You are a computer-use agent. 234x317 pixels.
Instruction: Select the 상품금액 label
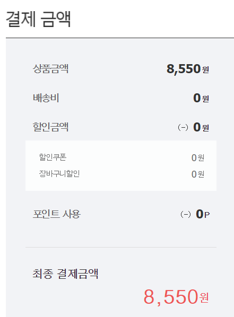(x=50, y=69)
